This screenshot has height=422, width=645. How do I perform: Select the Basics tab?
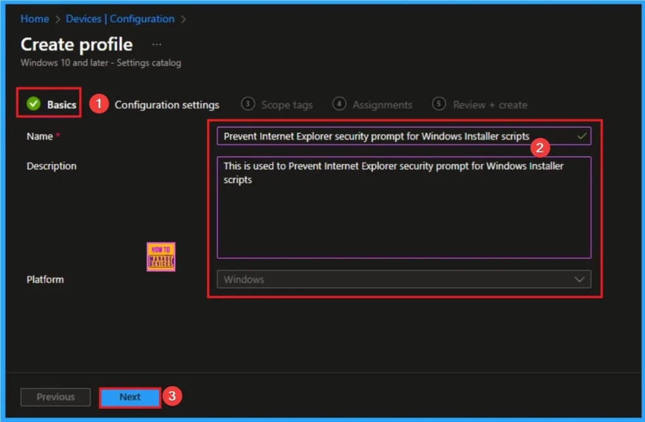61,103
